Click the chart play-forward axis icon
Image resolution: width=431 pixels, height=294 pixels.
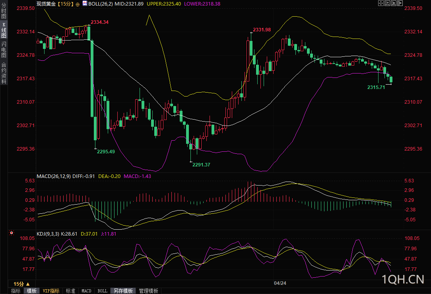click(x=394, y=3)
